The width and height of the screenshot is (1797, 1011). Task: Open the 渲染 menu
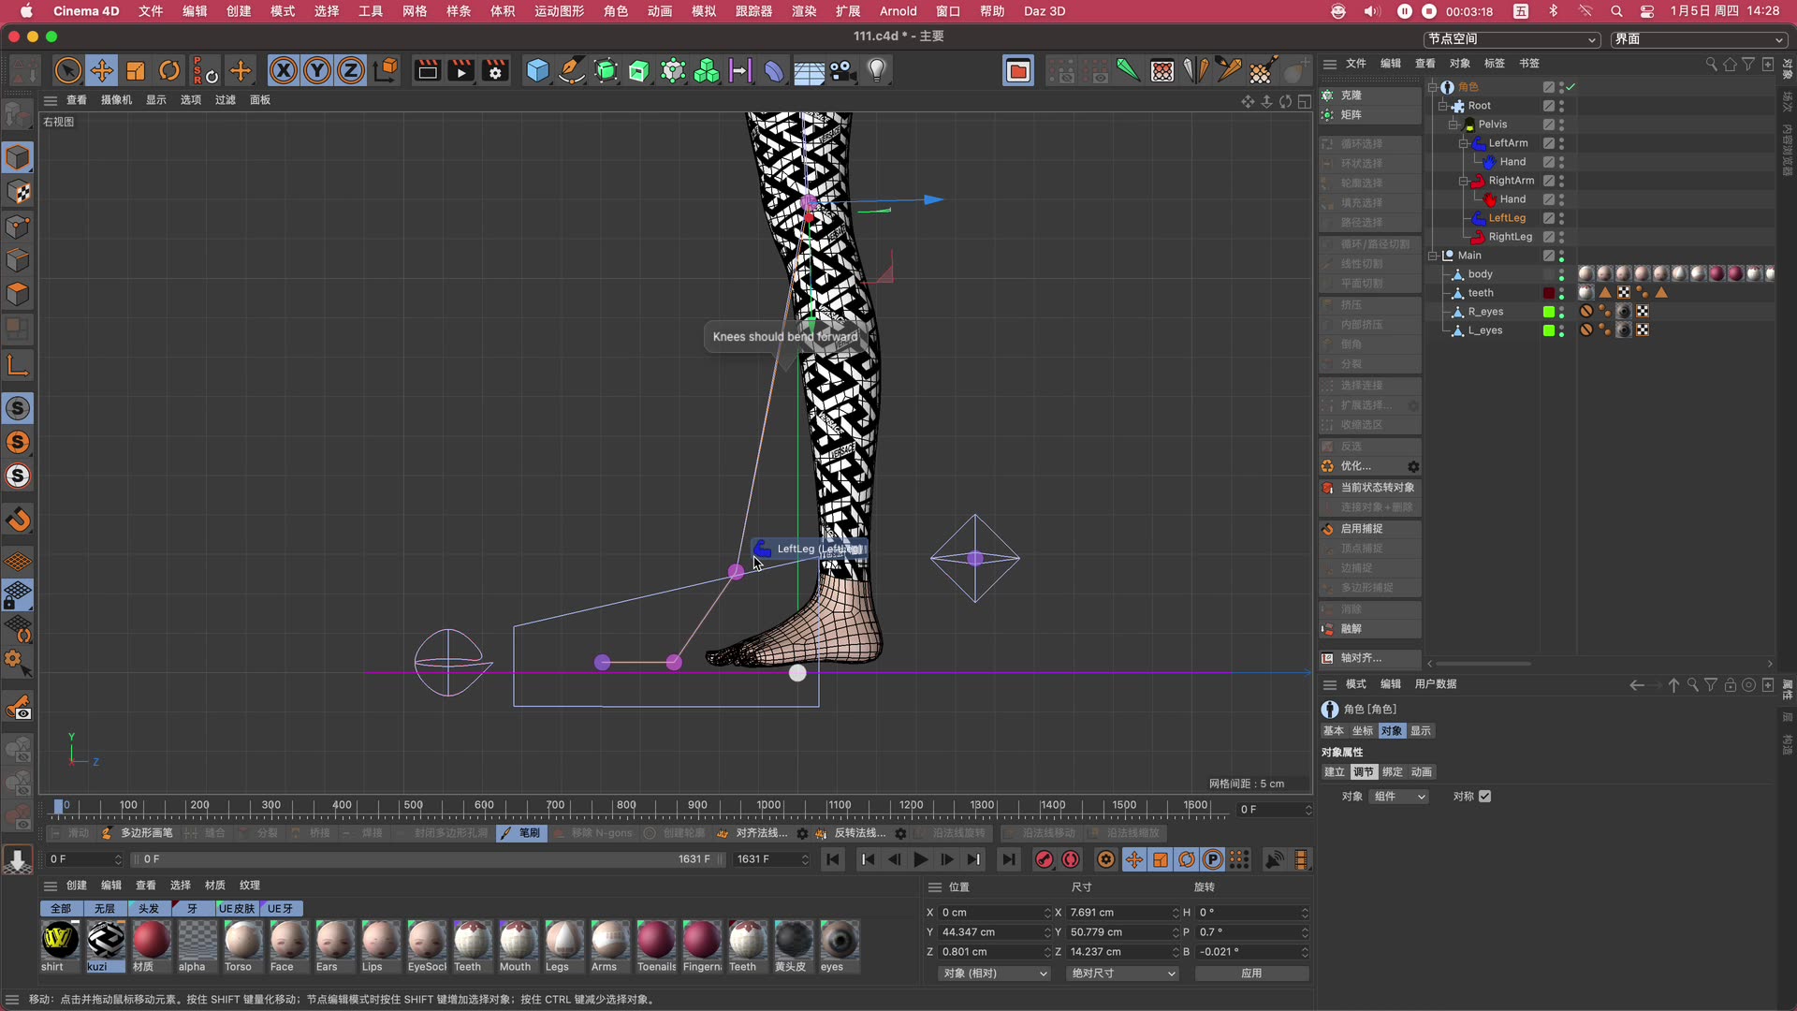802,11
